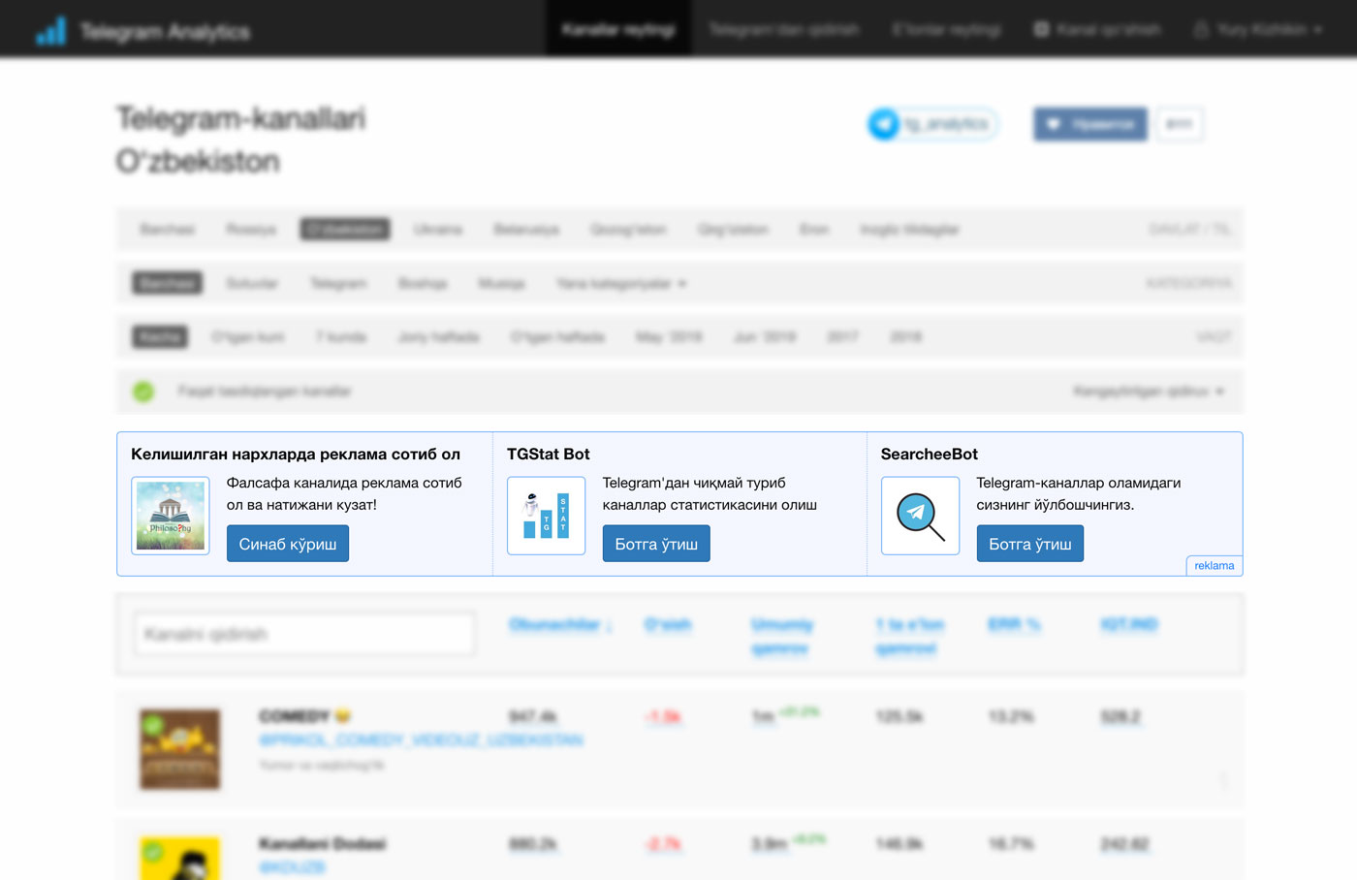The image size is (1357, 880).
Task: Select the O'tgan haftada time filter
Action: pos(557,337)
